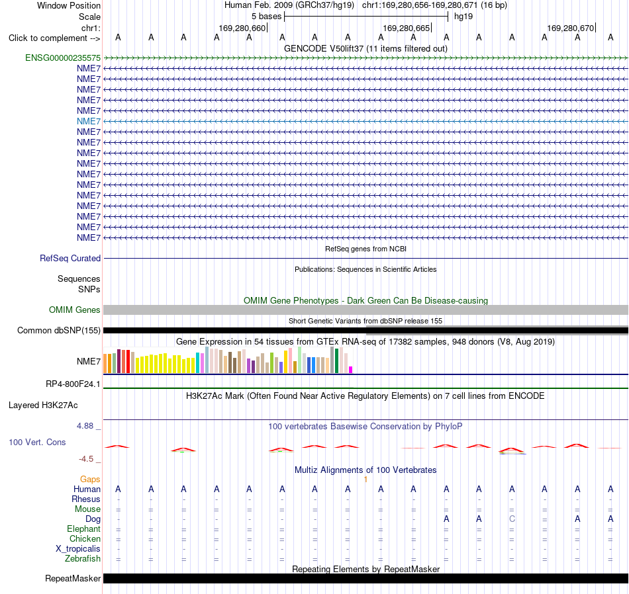Select the Dog species label
Viewport: 629px width, 594px height.
(x=93, y=519)
